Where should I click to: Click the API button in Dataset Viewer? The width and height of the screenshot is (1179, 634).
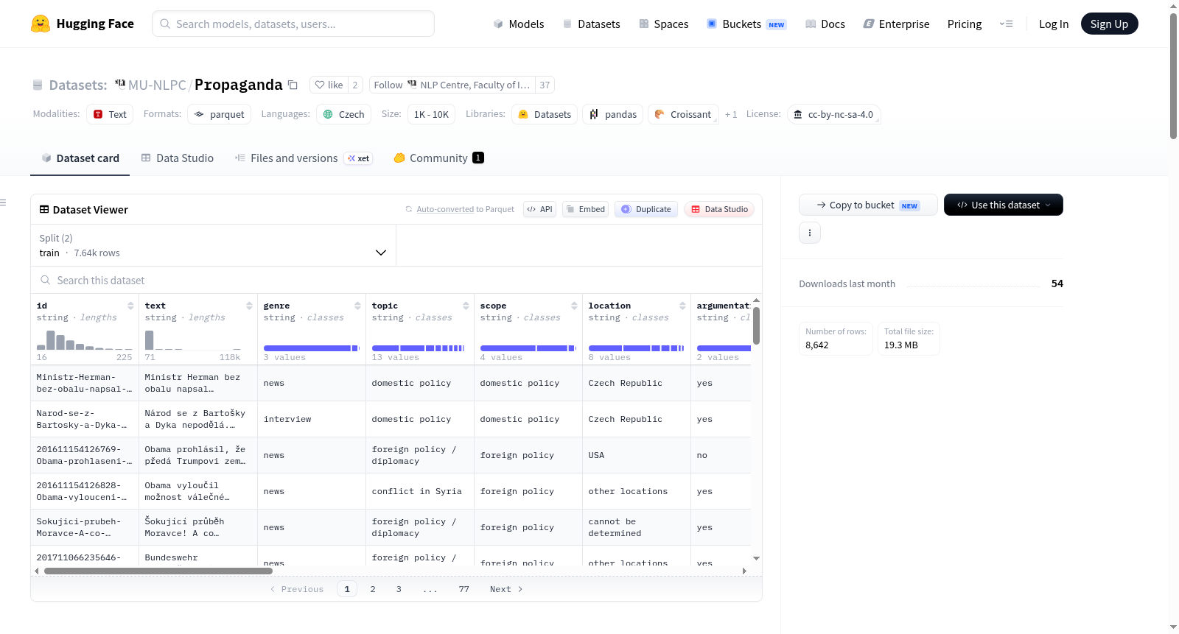539,209
